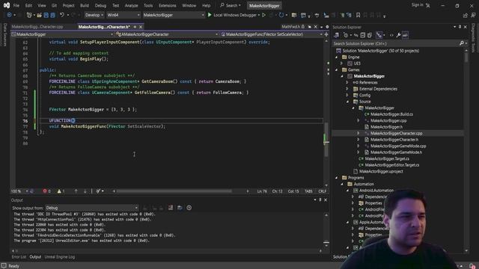Select MakeActorBiggerCharacter.h in Solution Explorer
The image size is (479, 269).
click(394, 140)
